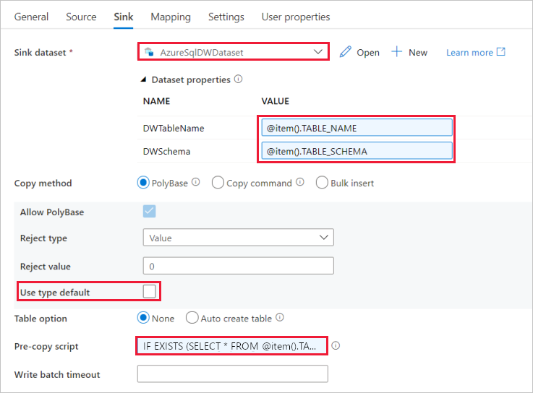This screenshot has width=533, height=393.
Task: Click the Write batch timeout field
Action: tap(232, 373)
